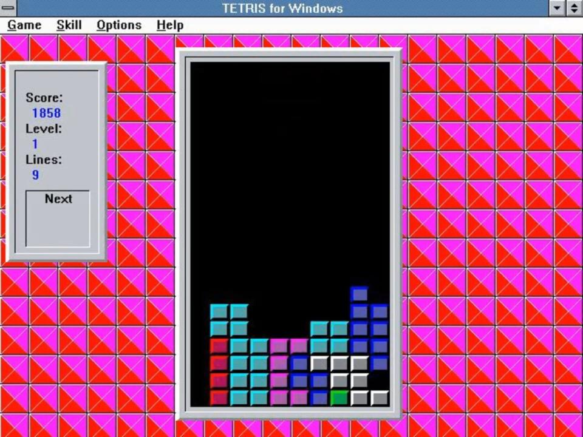Click the score value 1858

coord(46,113)
